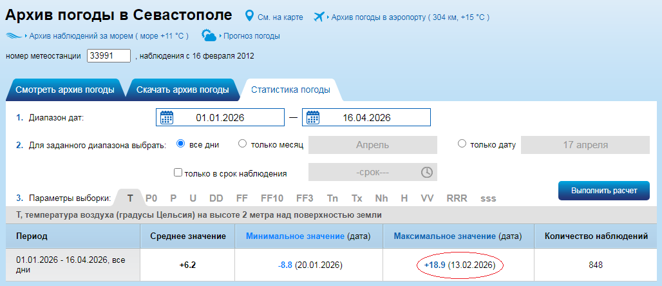The width and height of the screenshot is (662, 286).
Task: Open the month dropdown showing Апрель
Action: coord(372,145)
